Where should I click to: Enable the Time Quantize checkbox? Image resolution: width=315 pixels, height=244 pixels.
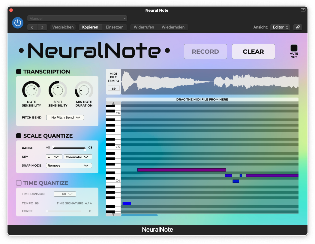[x=19, y=183]
